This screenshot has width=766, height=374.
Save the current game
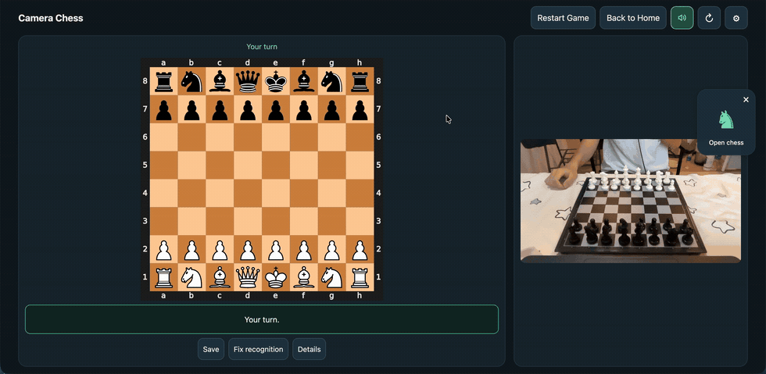pos(211,349)
